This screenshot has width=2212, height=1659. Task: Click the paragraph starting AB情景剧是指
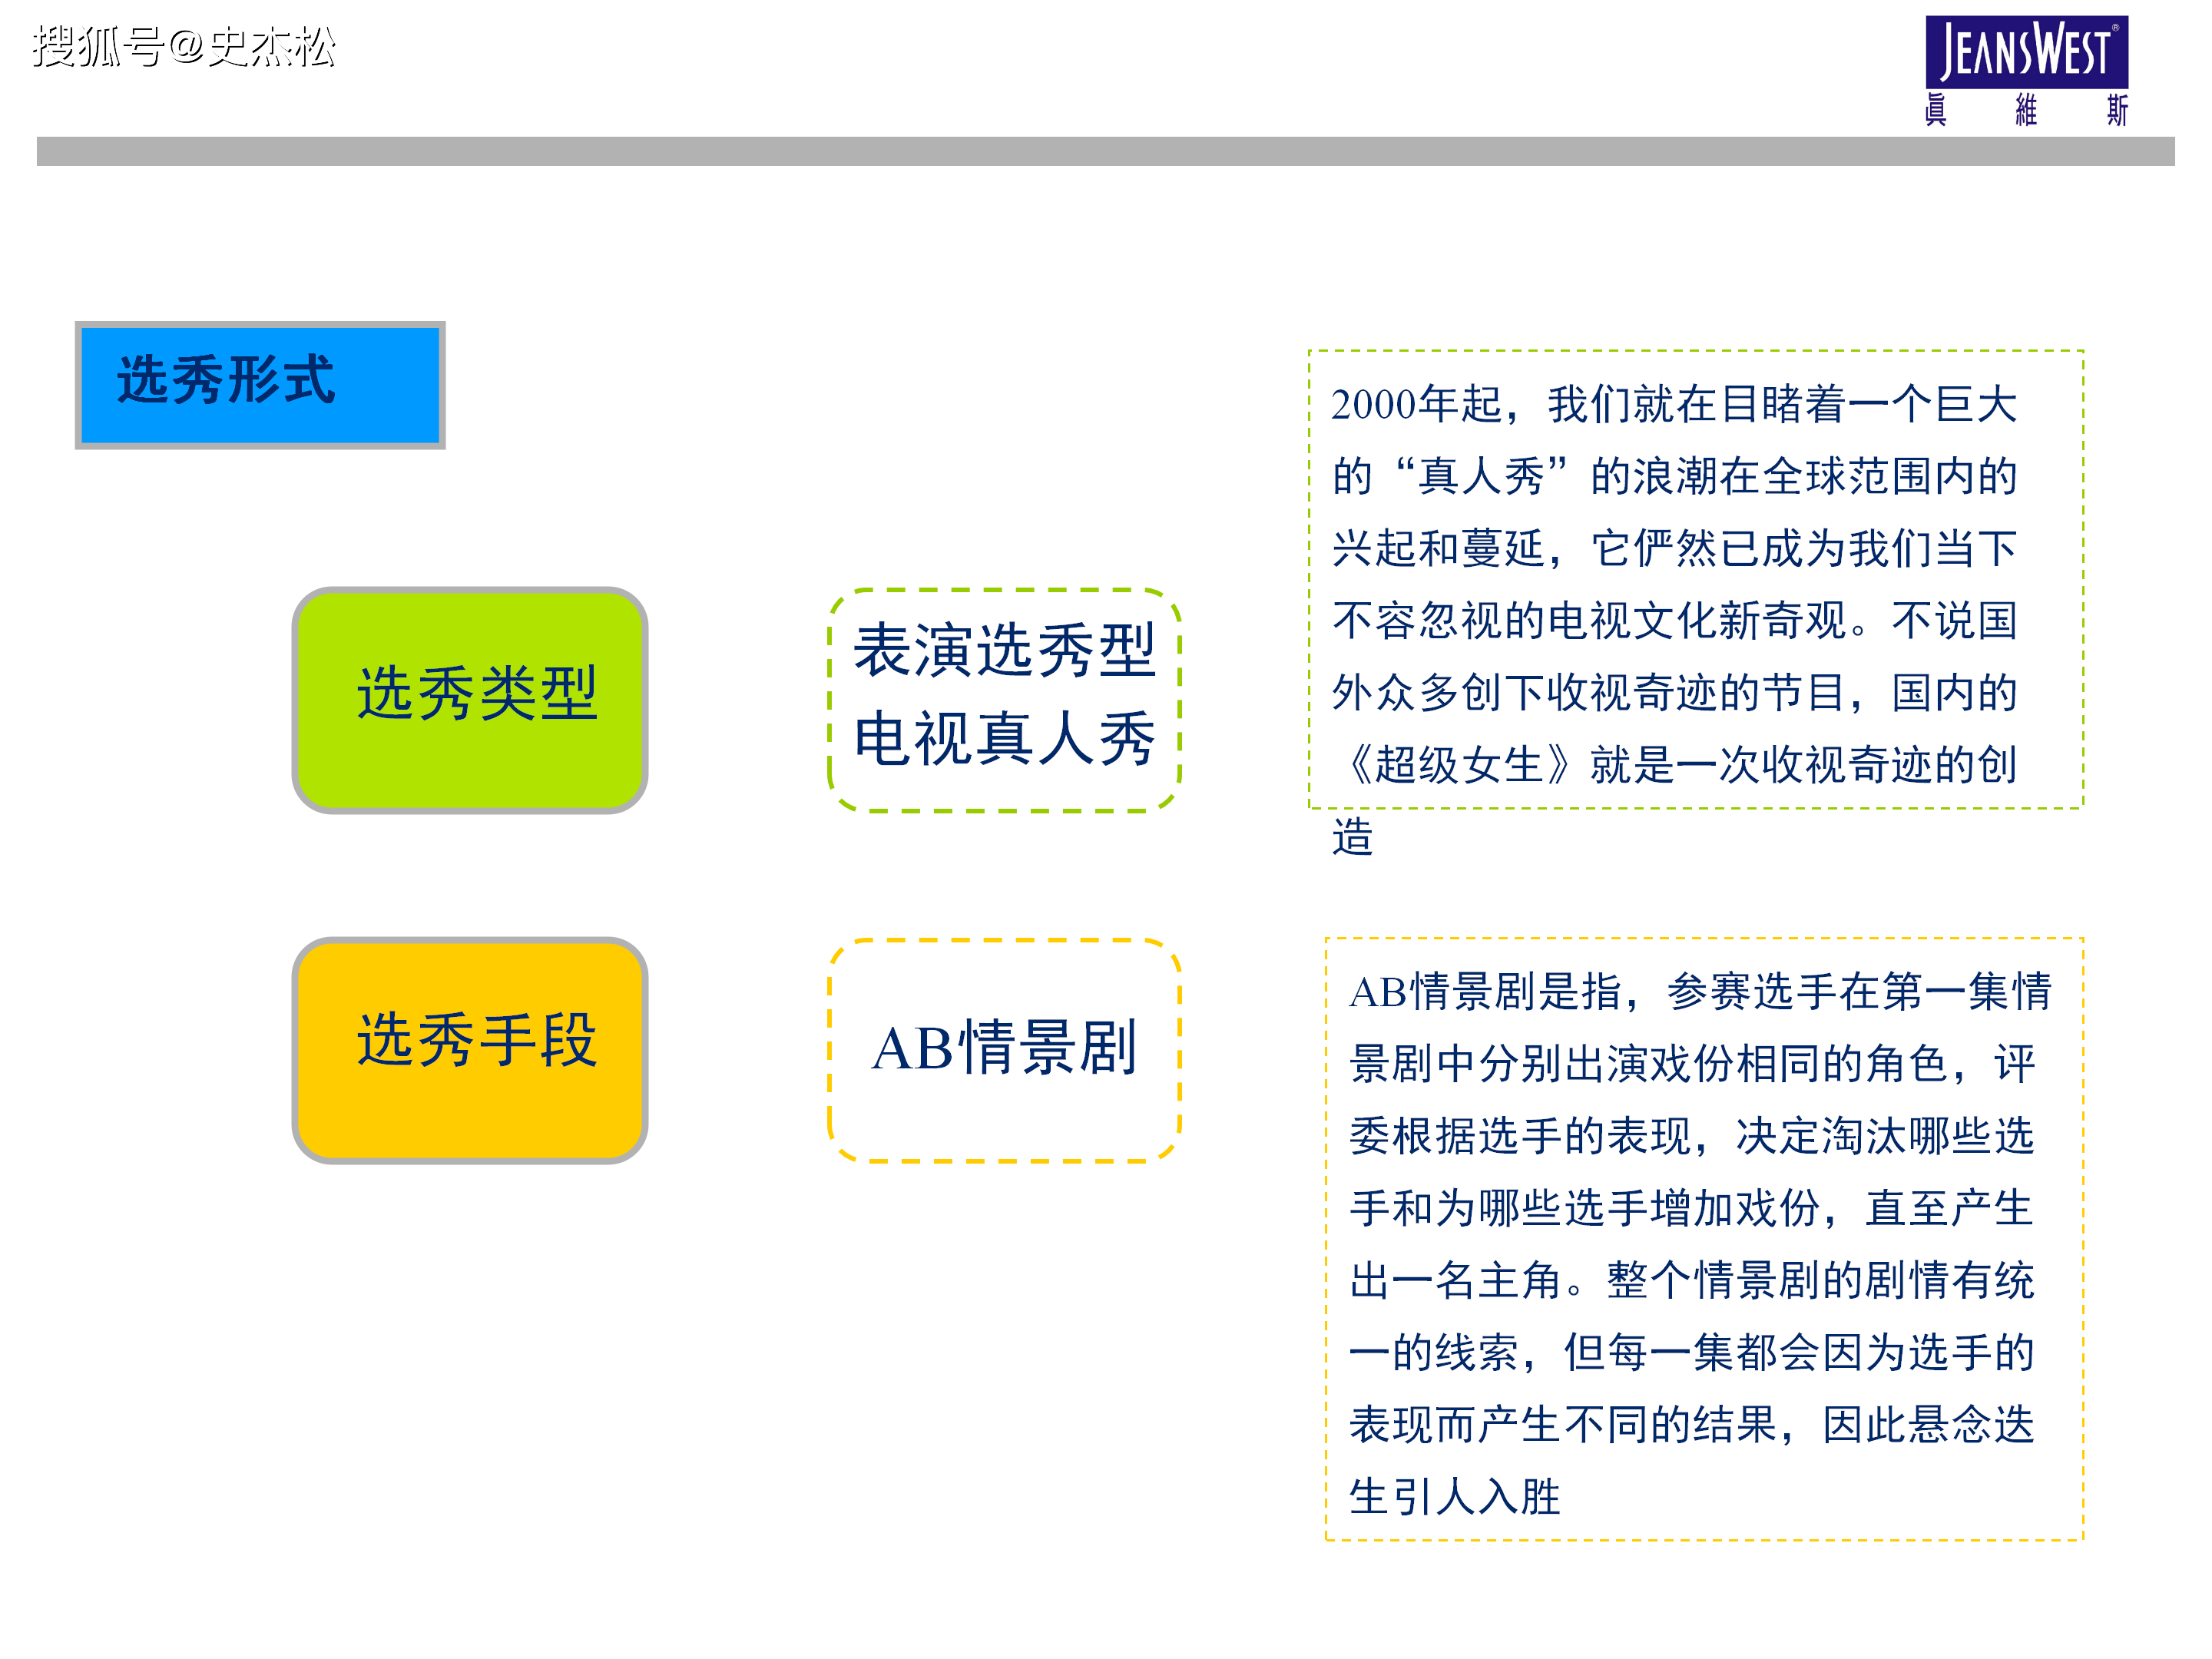(1700, 1240)
